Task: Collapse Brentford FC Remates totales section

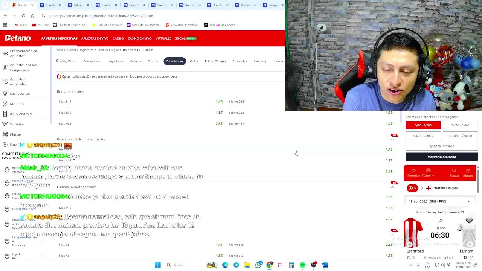Action: (x=392, y=139)
